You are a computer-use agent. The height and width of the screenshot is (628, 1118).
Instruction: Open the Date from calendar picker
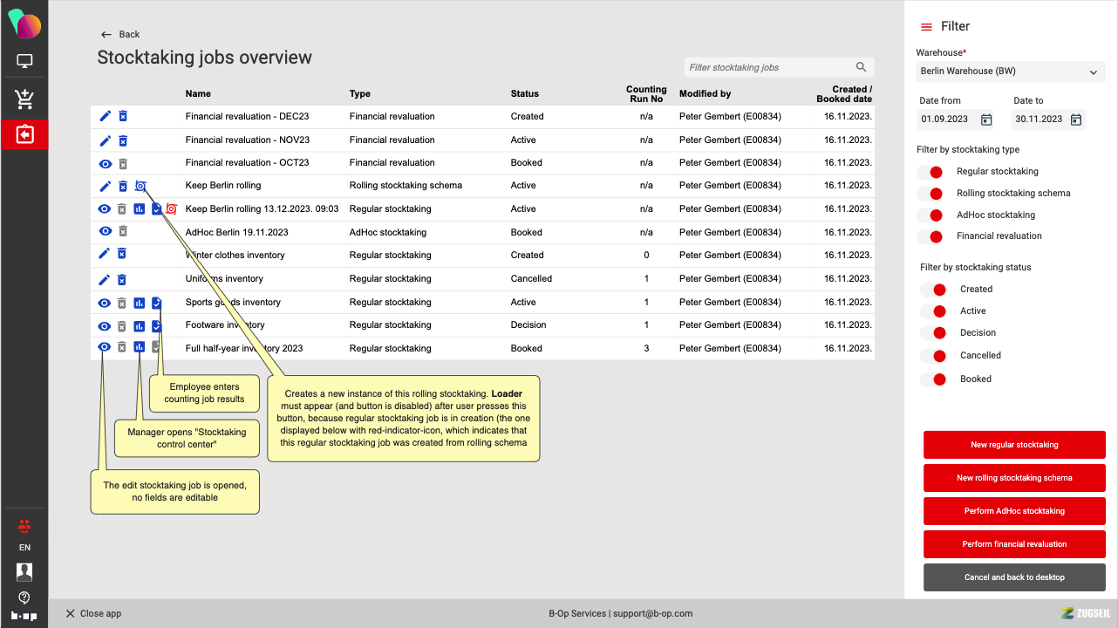(x=986, y=119)
